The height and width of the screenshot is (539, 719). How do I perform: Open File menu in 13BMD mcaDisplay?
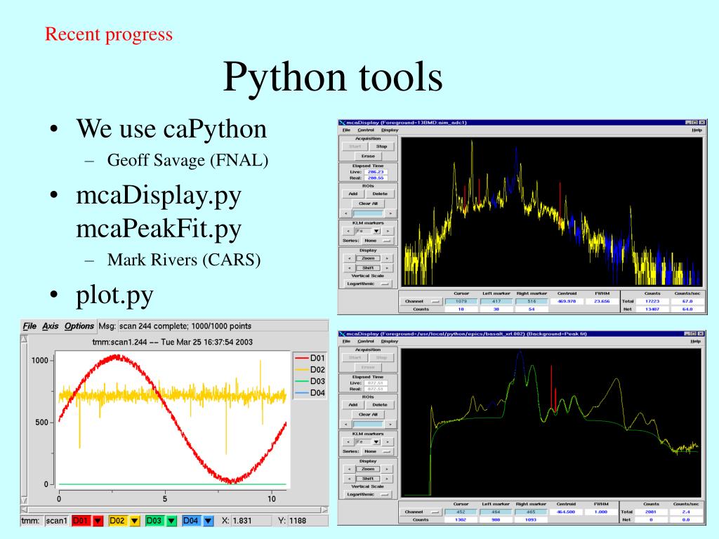346,130
